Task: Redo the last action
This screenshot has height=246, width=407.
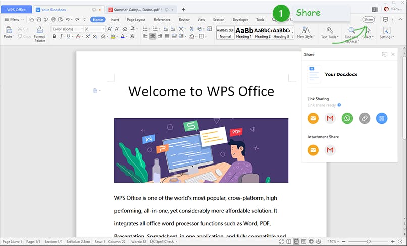Action: pos(77,20)
